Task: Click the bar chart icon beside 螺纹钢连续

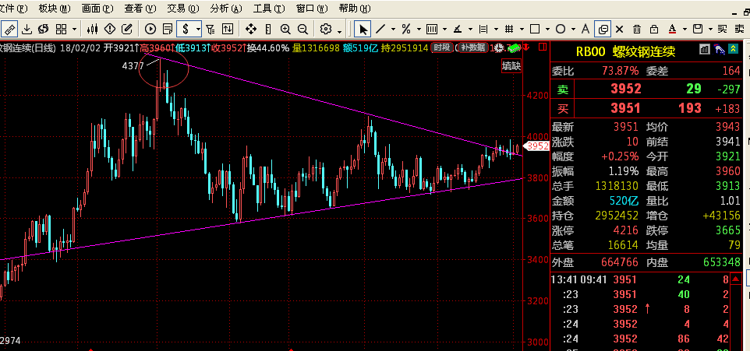Action: pos(705,49)
